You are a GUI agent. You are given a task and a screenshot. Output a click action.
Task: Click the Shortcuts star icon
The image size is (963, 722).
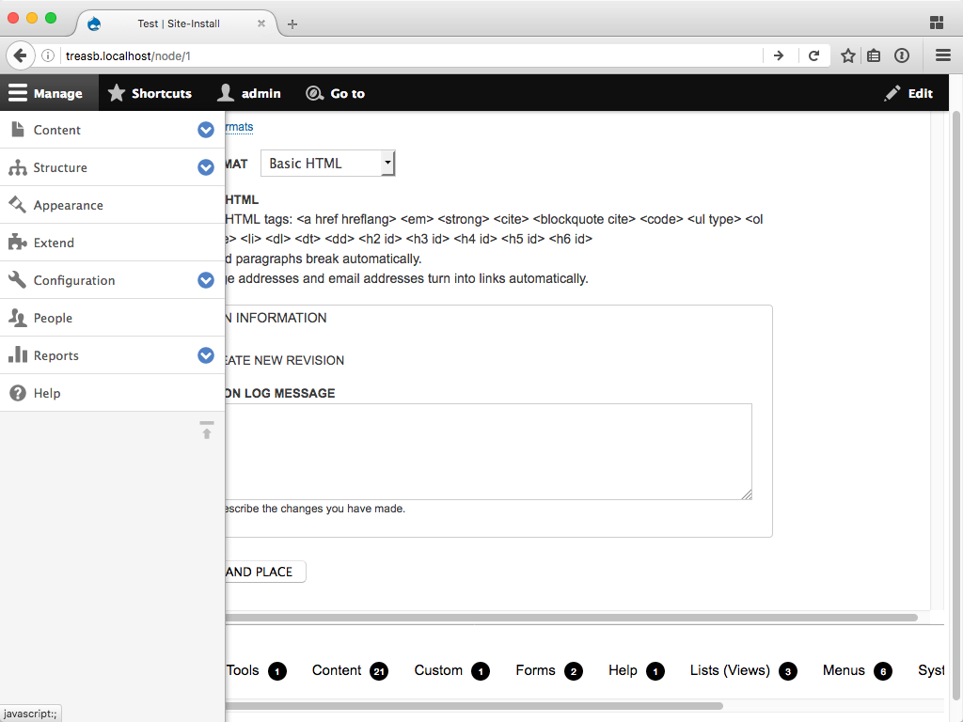pos(116,93)
